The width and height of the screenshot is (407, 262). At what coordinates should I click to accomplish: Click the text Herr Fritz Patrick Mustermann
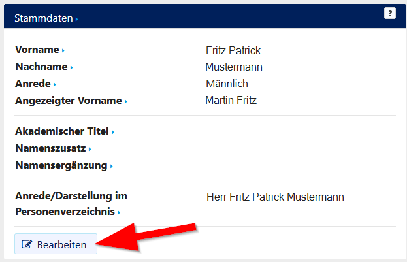[x=275, y=197]
